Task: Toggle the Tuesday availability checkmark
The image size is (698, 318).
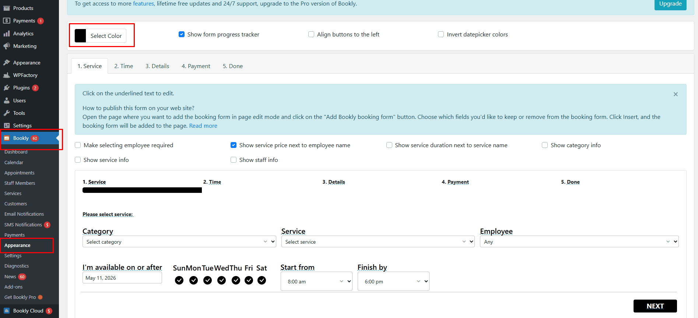Action: pos(208,280)
